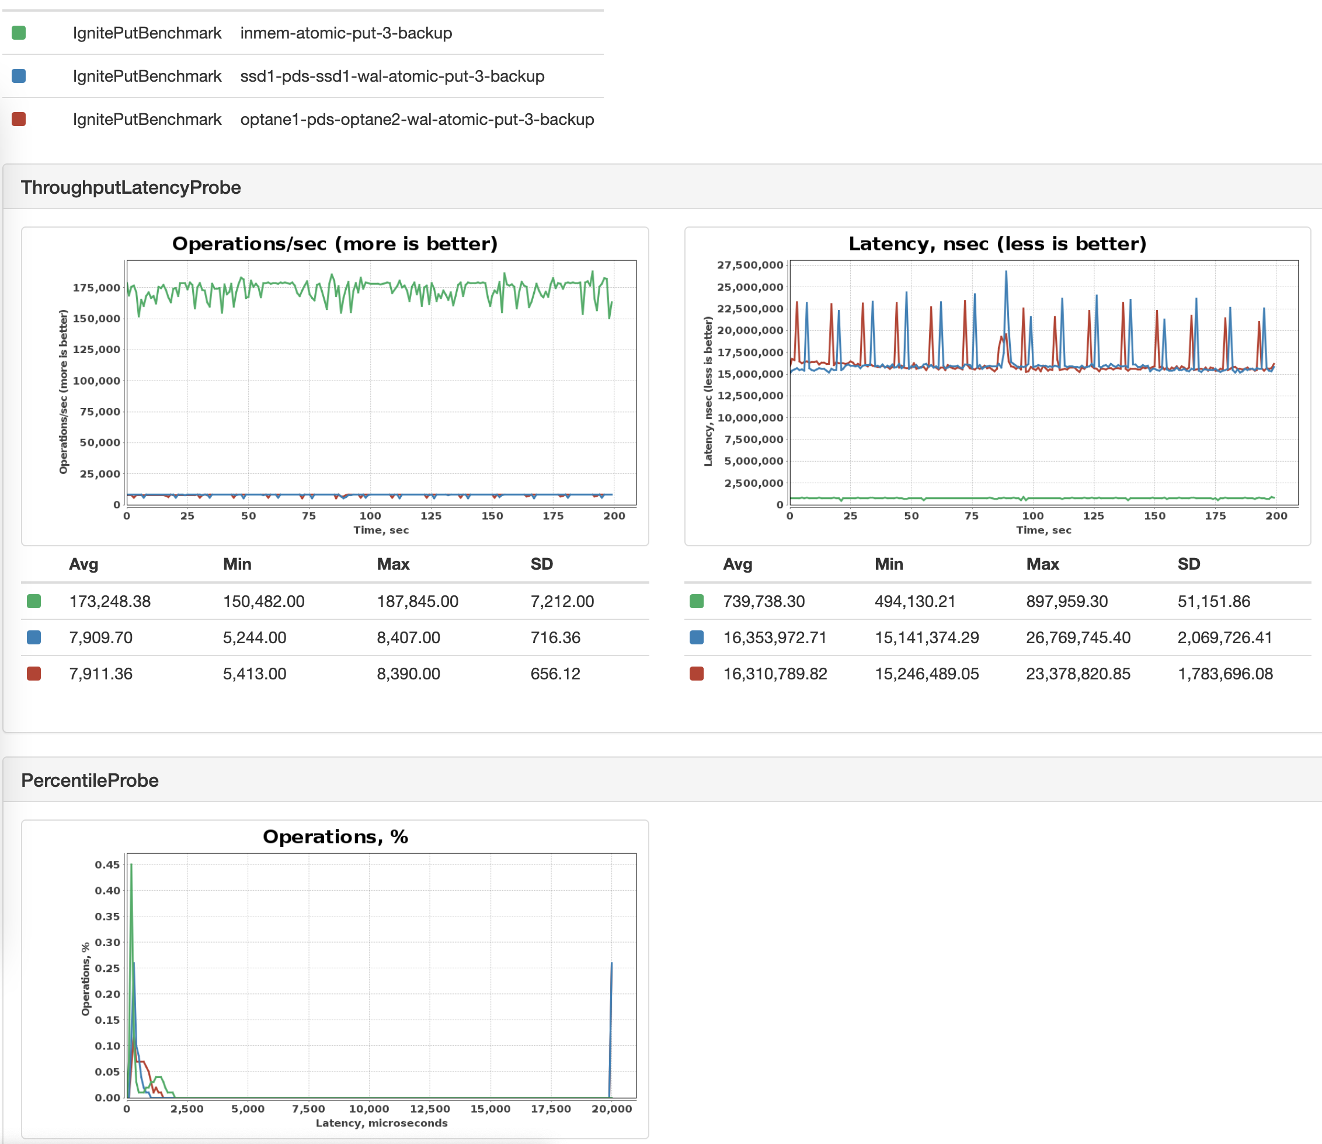Open the optane1-pds-optane2-wal-atomic-put-3-backup link

point(417,120)
